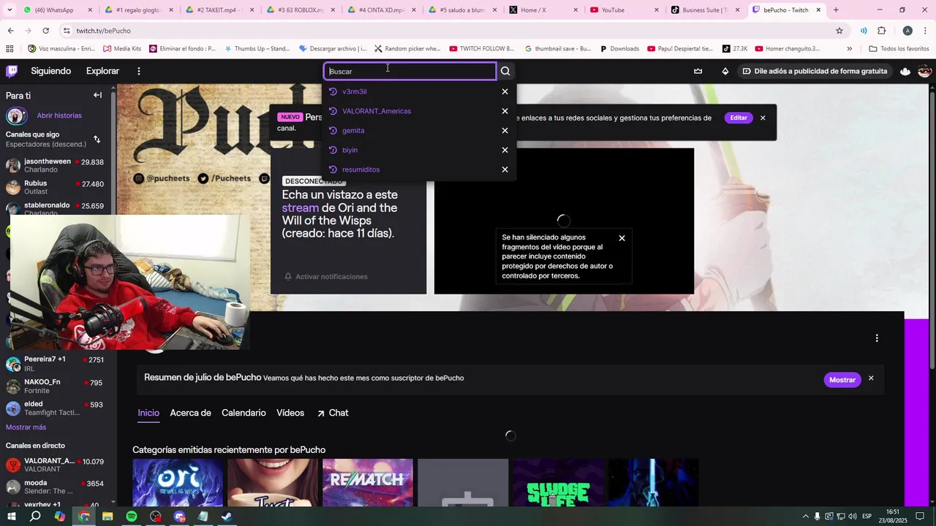The height and width of the screenshot is (526, 936).
Task: Open Prime loot crown icon
Action: pyautogui.click(x=698, y=71)
